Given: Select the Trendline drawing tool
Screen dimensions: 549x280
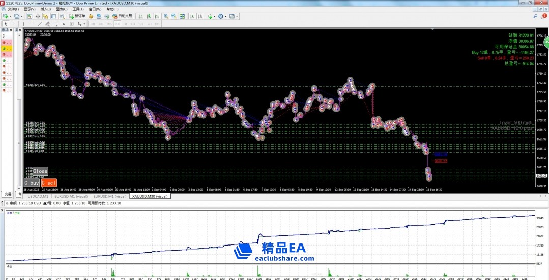Looking at the screenshot, I should point(40,24).
